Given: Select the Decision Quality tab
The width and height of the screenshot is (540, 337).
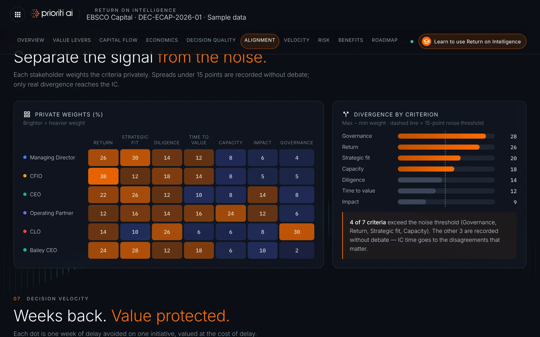Looking at the screenshot, I should (x=211, y=40).
